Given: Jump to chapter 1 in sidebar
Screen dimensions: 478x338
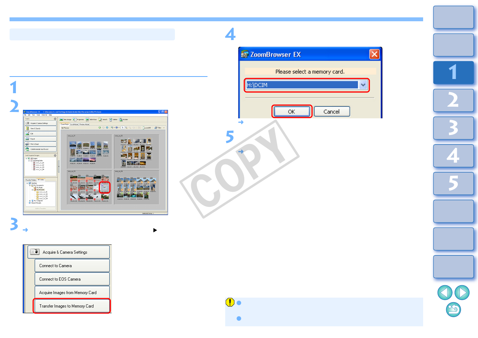Looking at the screenshot, I should click(x=454, y=72).
